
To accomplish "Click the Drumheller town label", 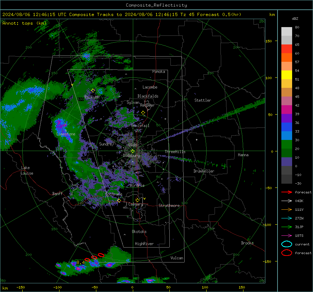I will tap(204, 171).
